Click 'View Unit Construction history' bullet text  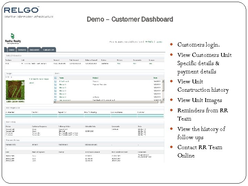[x=203, y=86]
